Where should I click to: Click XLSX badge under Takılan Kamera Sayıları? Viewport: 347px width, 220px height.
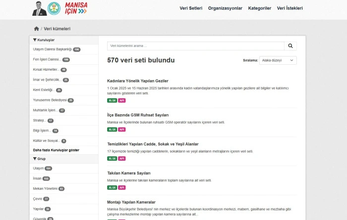[112, 187]
